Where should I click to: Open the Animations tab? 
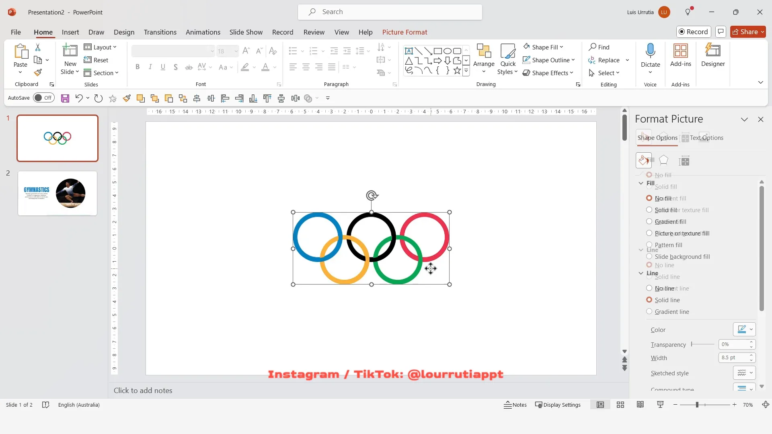pyautogui.click(x=203, y=32)
